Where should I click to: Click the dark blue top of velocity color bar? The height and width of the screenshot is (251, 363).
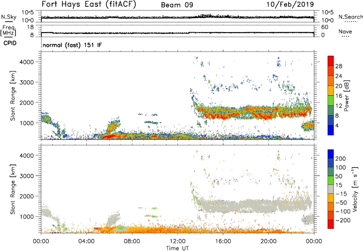click(331, 154)
